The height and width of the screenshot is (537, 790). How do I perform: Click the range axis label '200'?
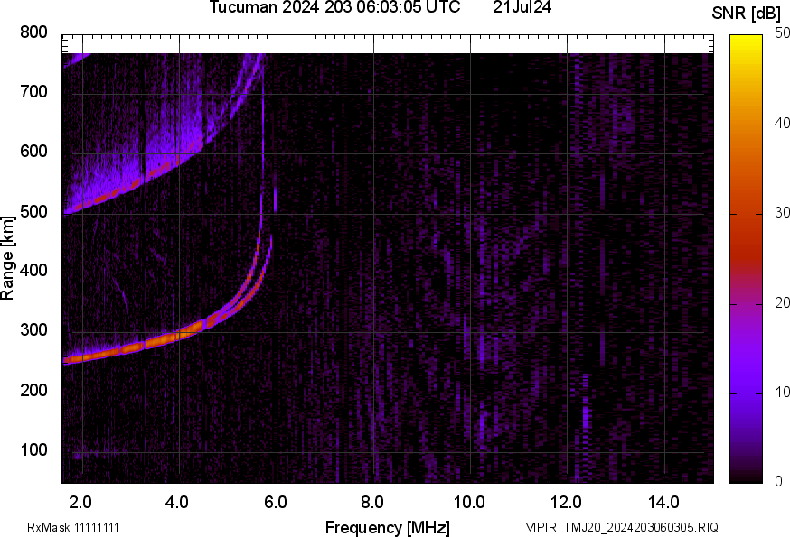[33, 390]
